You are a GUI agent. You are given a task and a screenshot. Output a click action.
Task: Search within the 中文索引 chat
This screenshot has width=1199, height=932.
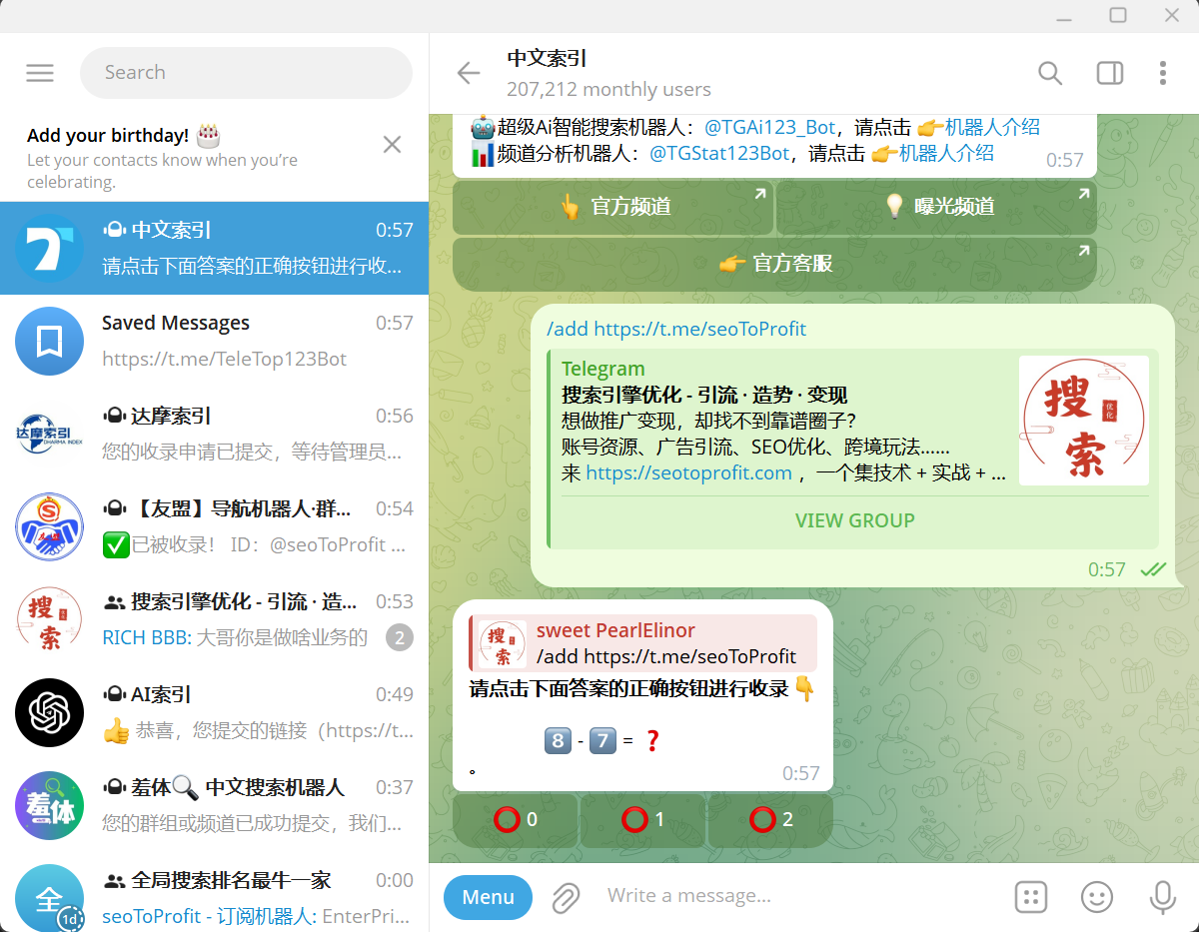pyautogui.click(x=1049, y=73)
